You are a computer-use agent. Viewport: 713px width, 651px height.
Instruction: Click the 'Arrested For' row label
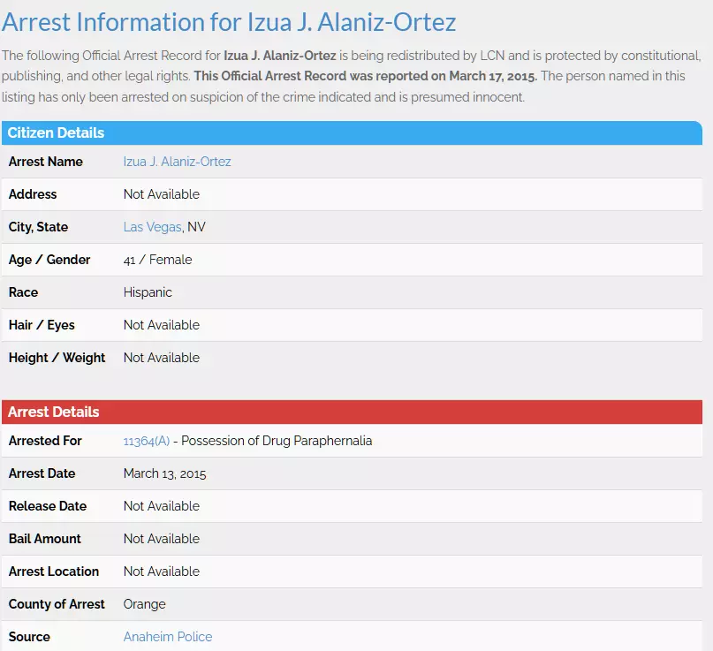[x=45, y=441]
